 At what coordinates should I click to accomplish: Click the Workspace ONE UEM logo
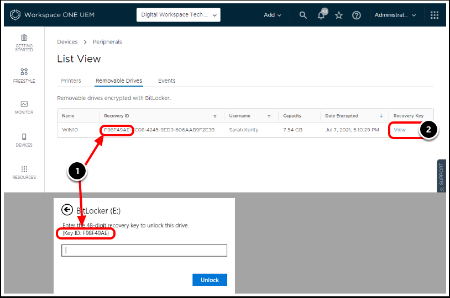tap(15, 14)
